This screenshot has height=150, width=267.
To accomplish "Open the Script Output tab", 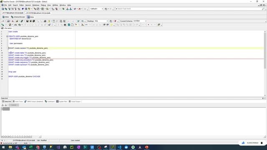I will coord(75,102).
